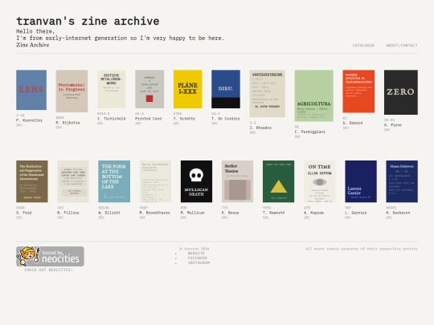This screenshot has height=325, width=434.
Task: Select the artist name T. Schütte
Action: [x=184, y=119]
